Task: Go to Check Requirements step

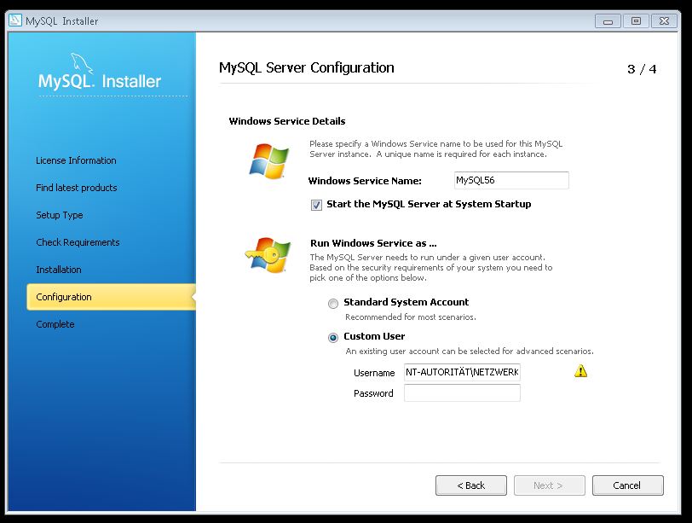Action: click(x=78, y=242)
